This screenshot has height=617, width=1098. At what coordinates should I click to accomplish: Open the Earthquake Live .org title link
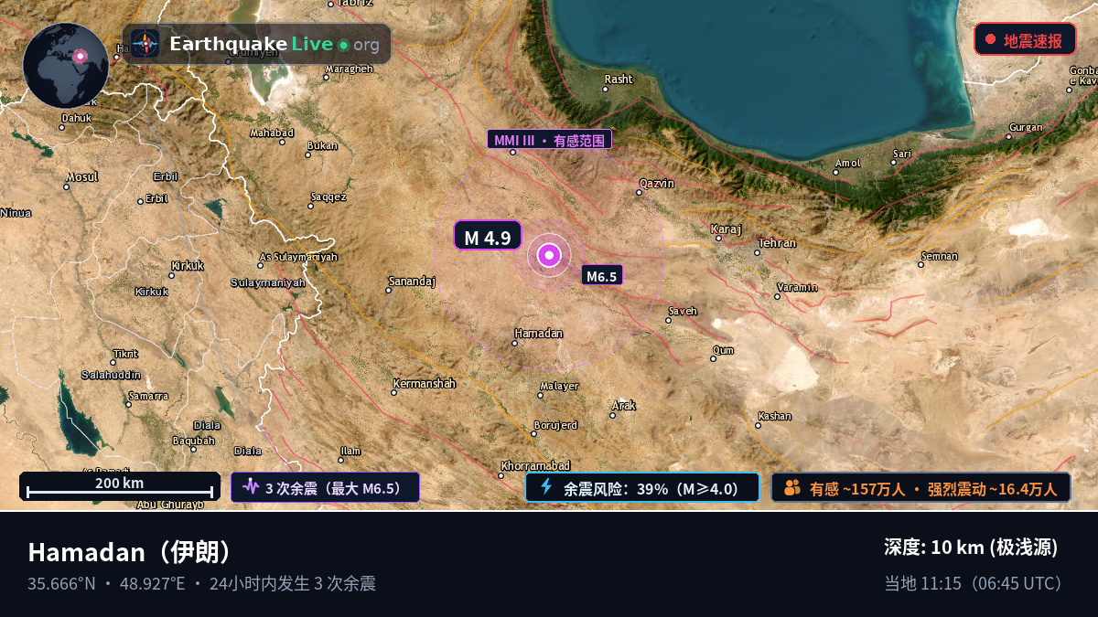[x=274, y=44]
